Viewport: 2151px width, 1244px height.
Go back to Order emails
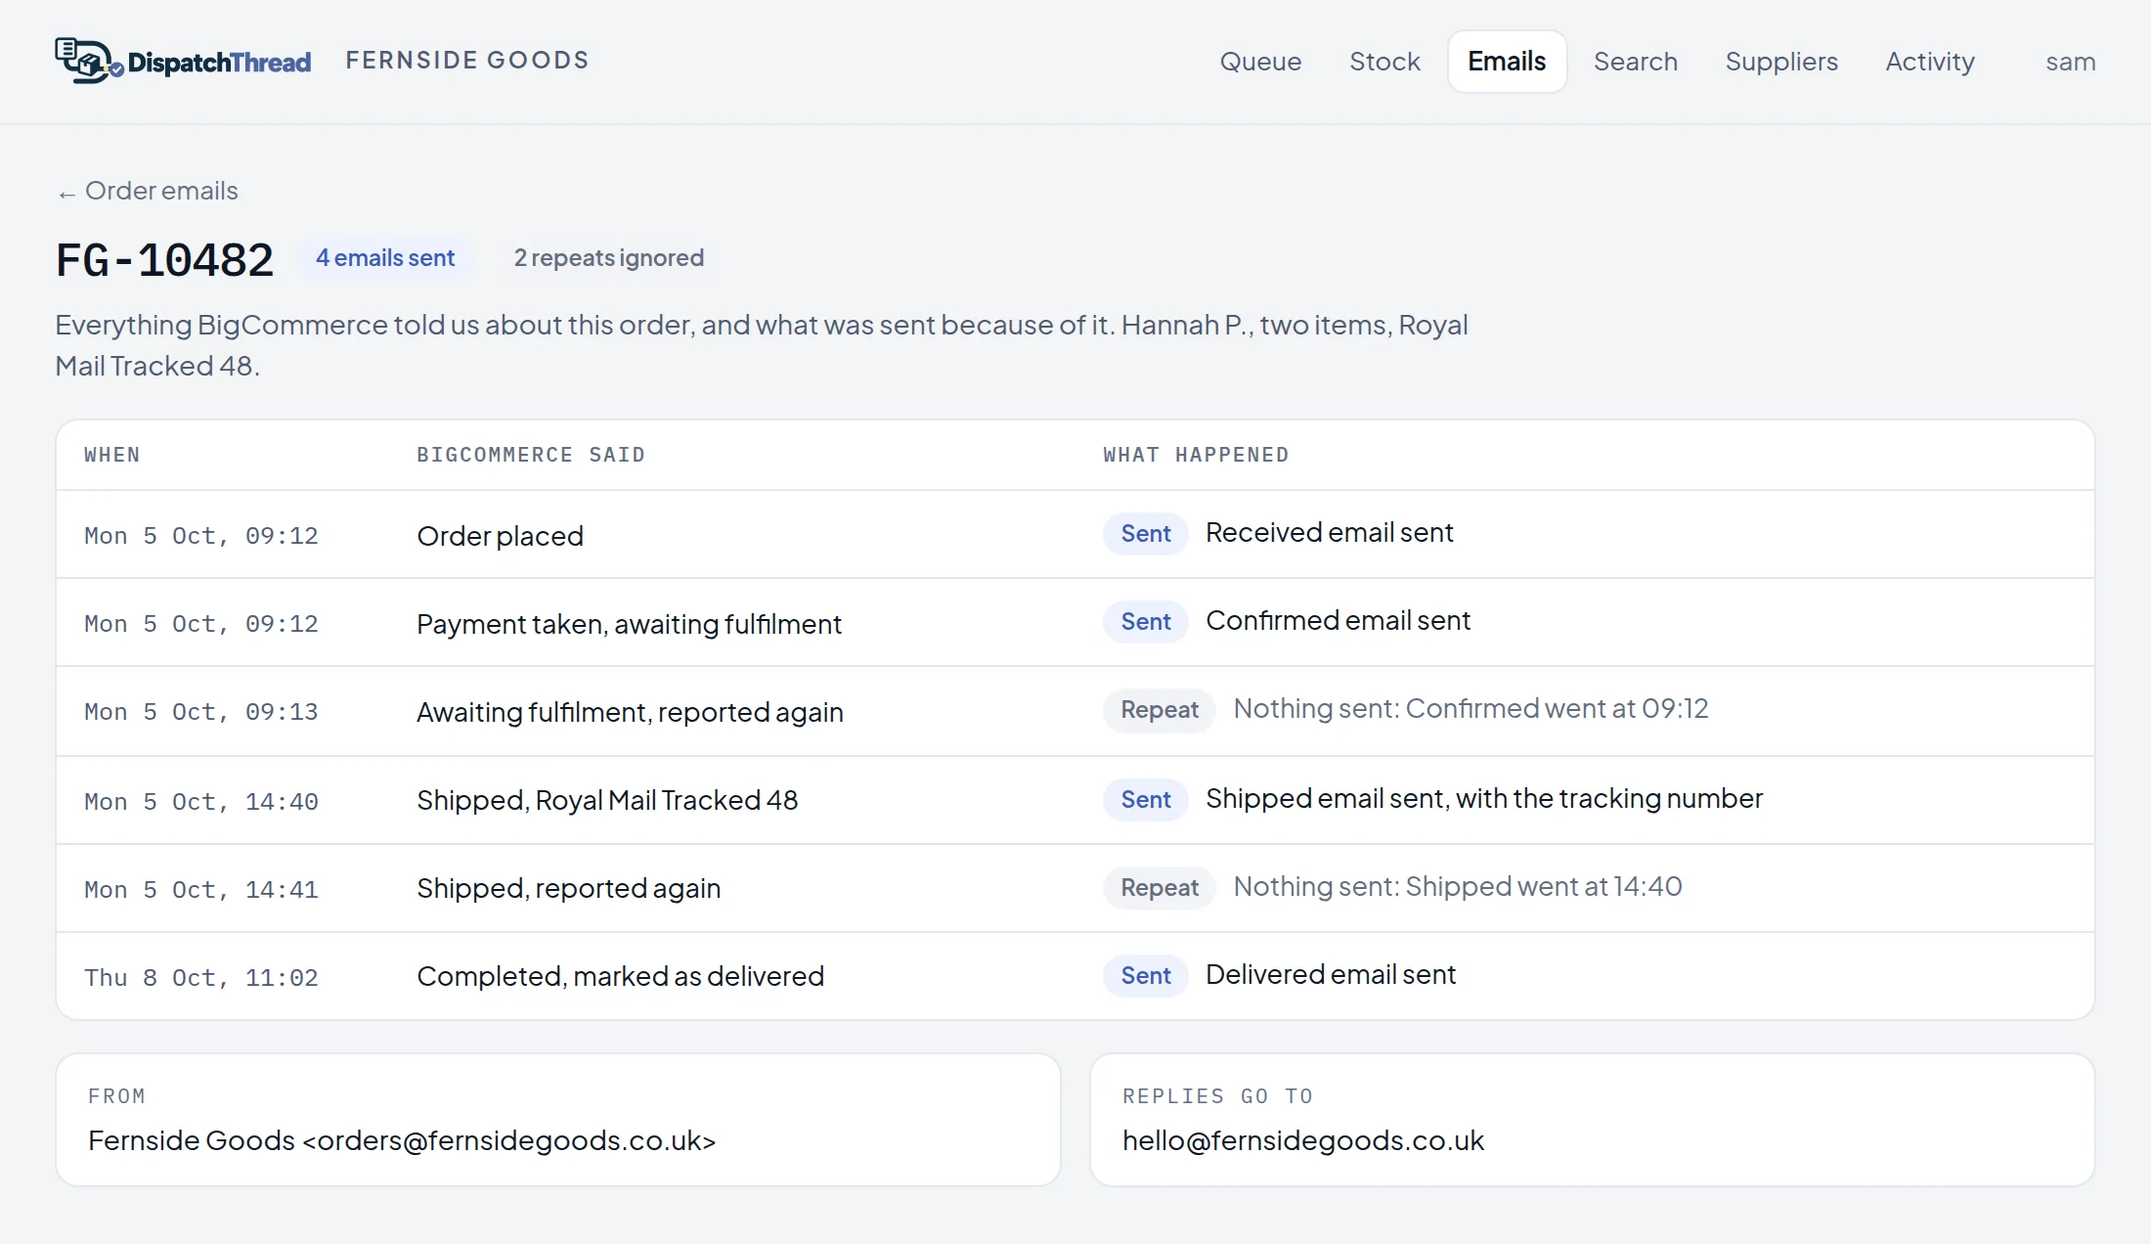148,191
